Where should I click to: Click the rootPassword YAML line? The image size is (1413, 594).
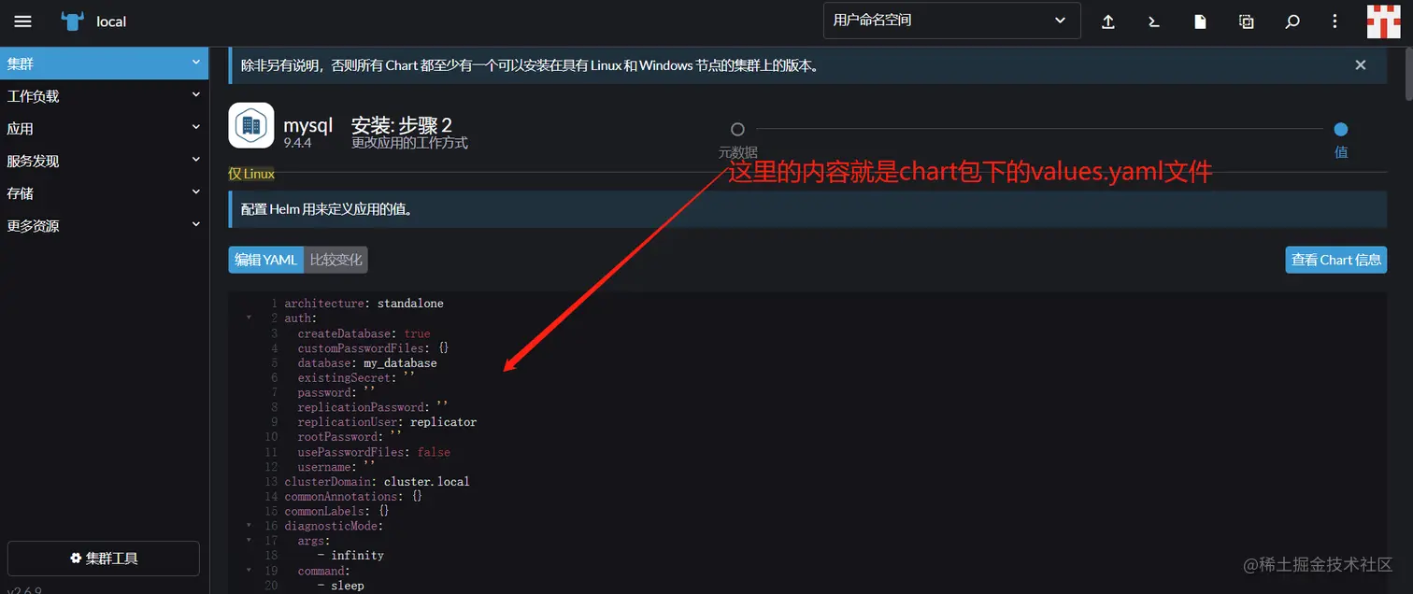click(350, 437)
